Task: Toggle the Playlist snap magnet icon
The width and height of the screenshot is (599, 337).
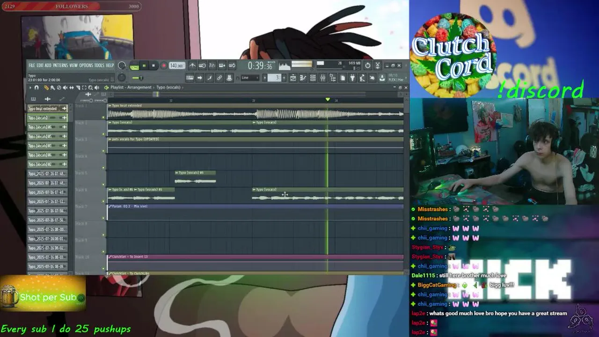Action: (37, 88)
